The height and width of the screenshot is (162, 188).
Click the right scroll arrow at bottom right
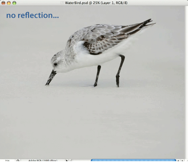pyautogui.click(x=183, y=161)
